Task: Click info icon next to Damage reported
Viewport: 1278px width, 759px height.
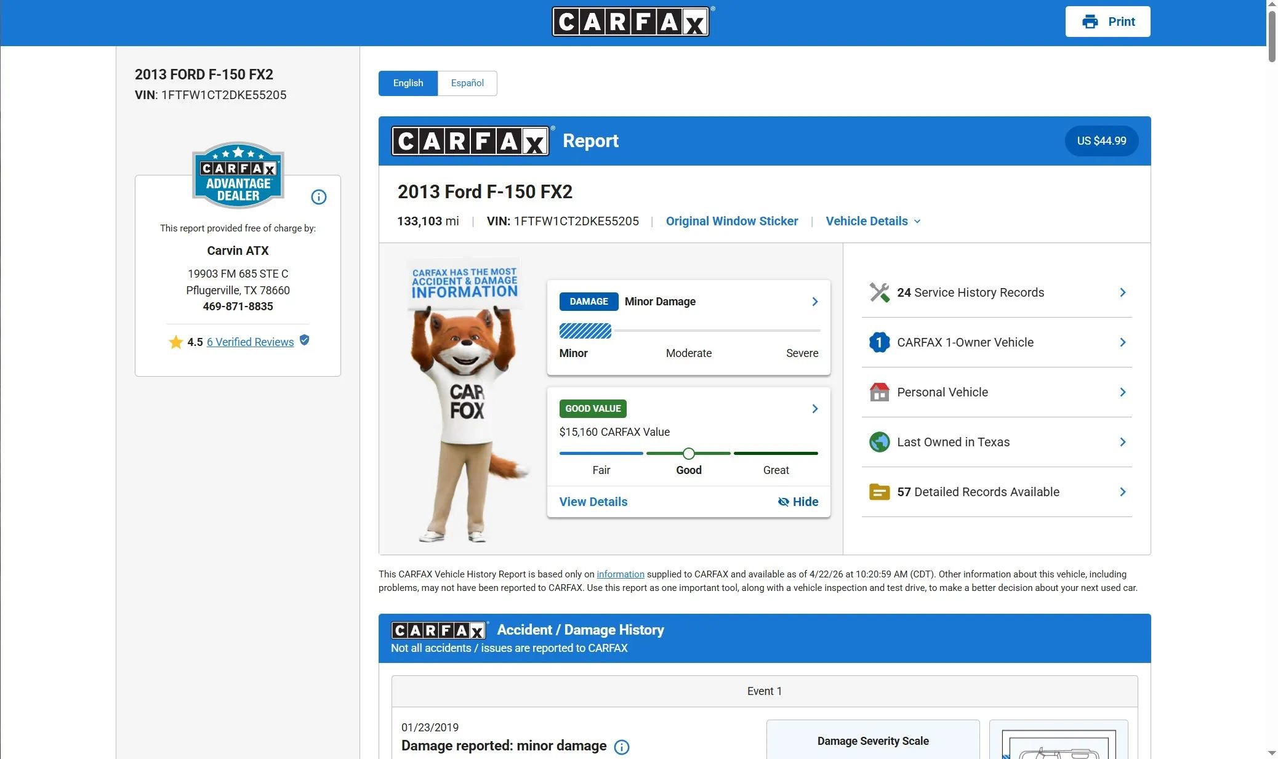Action: click(622, 747)
